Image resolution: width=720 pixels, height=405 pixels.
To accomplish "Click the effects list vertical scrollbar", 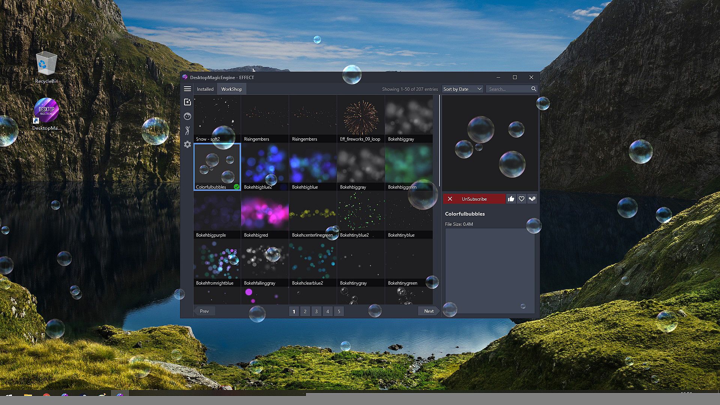I will point(439,141).
